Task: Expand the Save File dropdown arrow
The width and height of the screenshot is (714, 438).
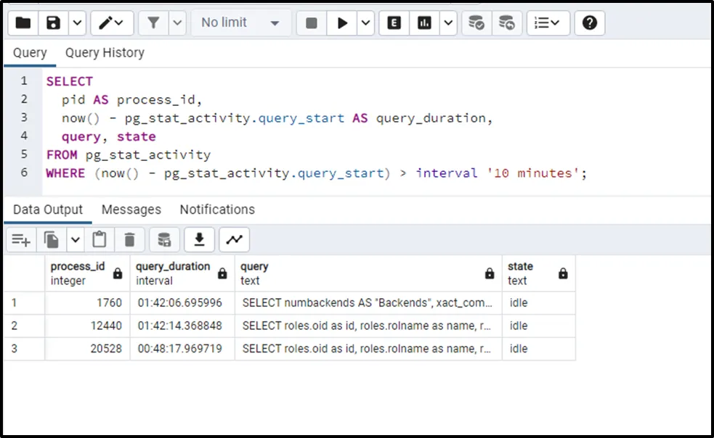Action: pos(76,23)
